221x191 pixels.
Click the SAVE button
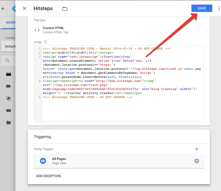point(202,8)
